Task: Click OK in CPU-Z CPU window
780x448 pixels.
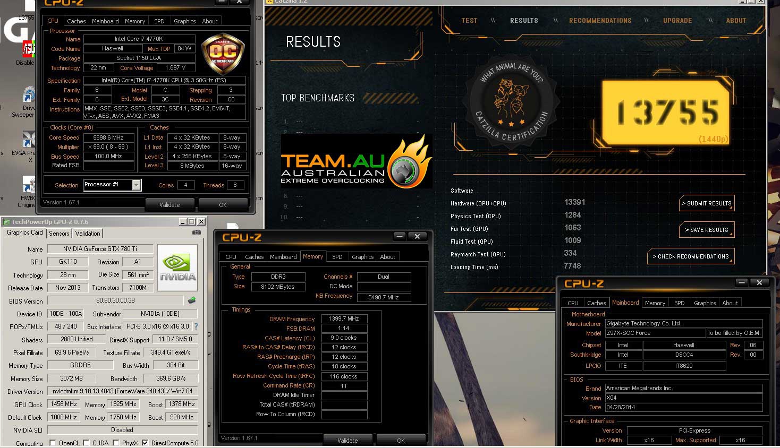Action: coord(223,205)
